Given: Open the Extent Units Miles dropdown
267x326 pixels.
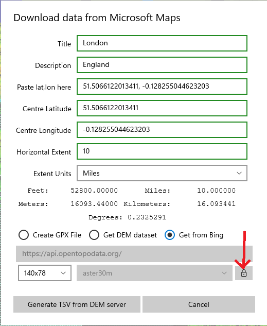Looking at the screenshot, I should [x=162, y=173].
